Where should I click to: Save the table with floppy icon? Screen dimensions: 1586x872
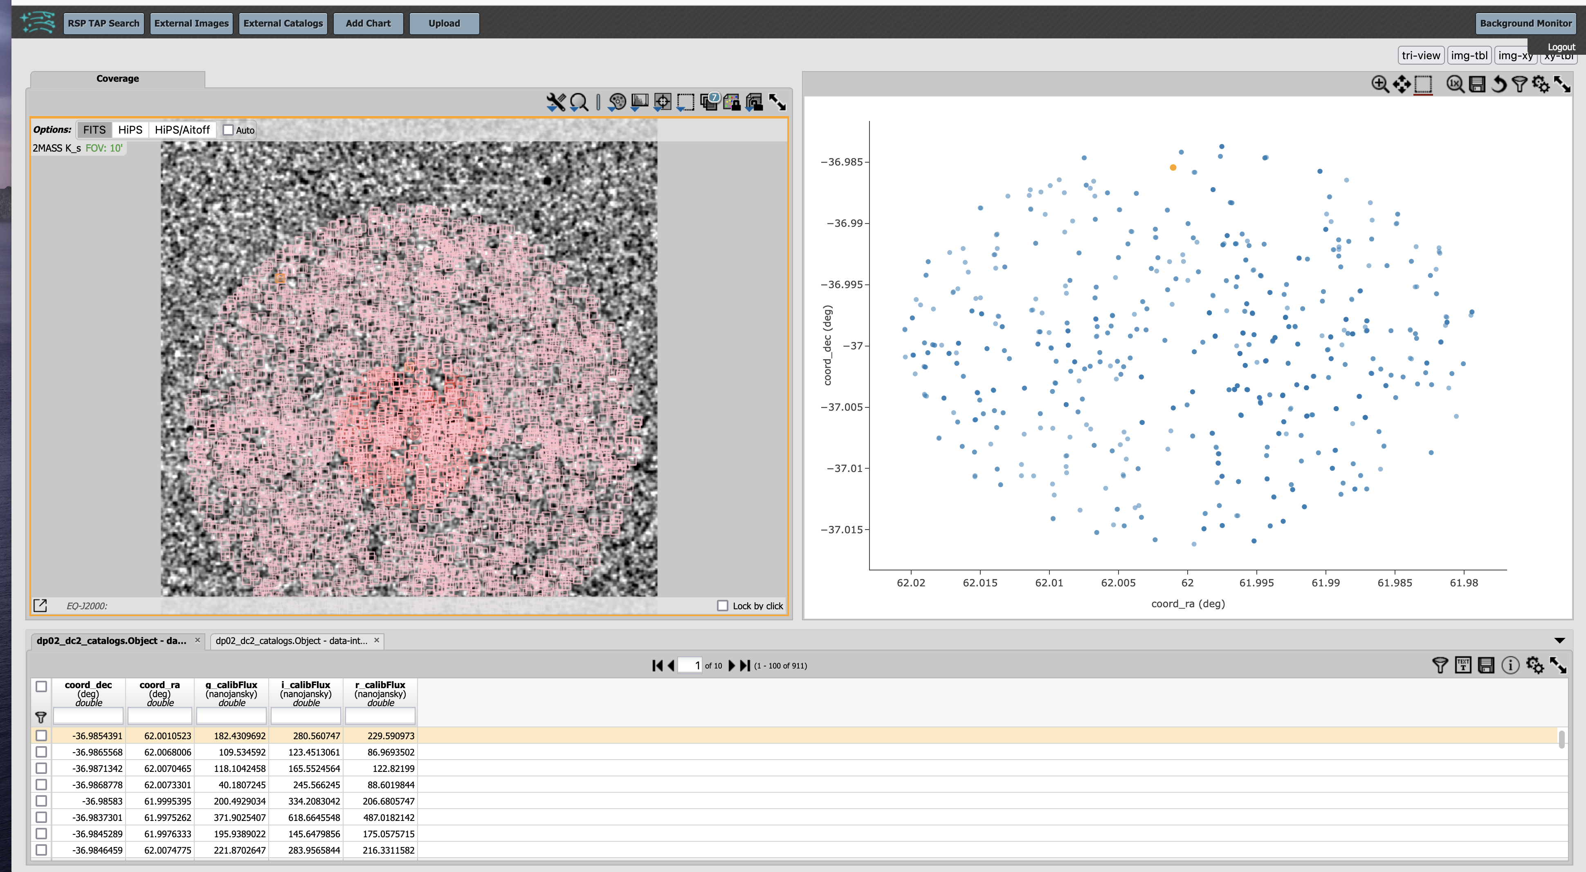(1486, 665)
